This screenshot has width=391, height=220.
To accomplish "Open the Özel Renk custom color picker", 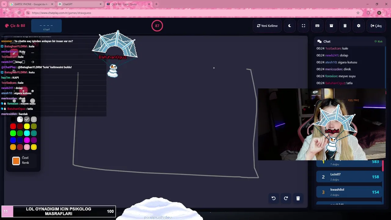I will pyautogui.click(x=16, y=161).
